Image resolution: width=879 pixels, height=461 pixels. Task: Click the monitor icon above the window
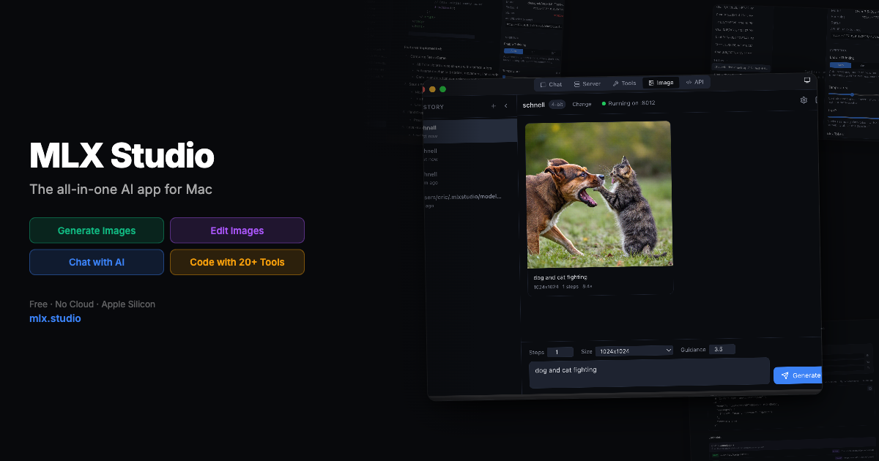pos(807,80)
